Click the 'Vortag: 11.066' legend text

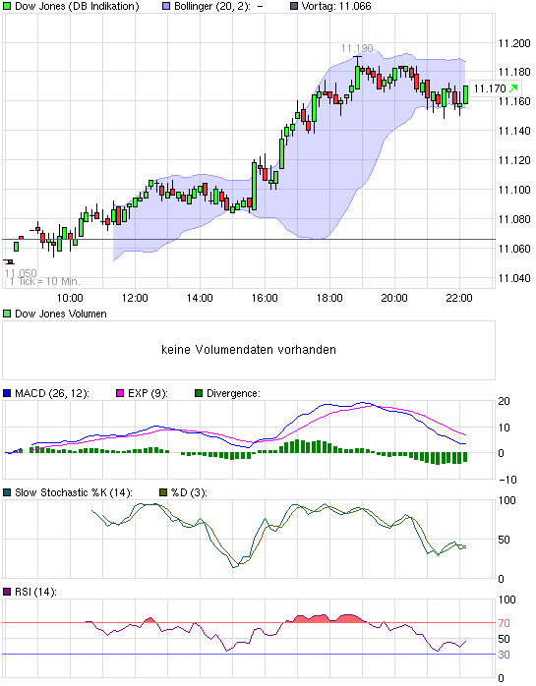click(336, 6)
